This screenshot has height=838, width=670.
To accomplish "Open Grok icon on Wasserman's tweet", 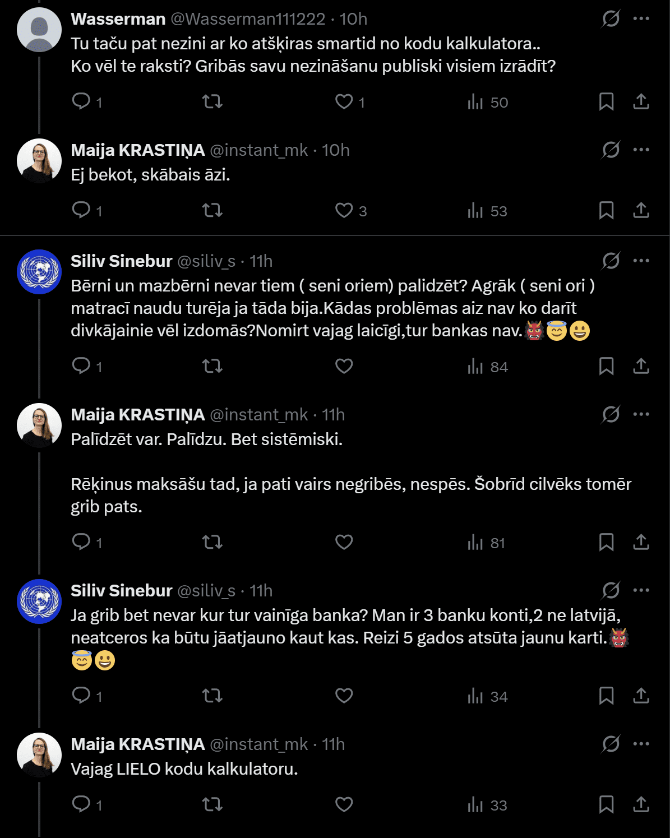I will click(x=611, y=19).
